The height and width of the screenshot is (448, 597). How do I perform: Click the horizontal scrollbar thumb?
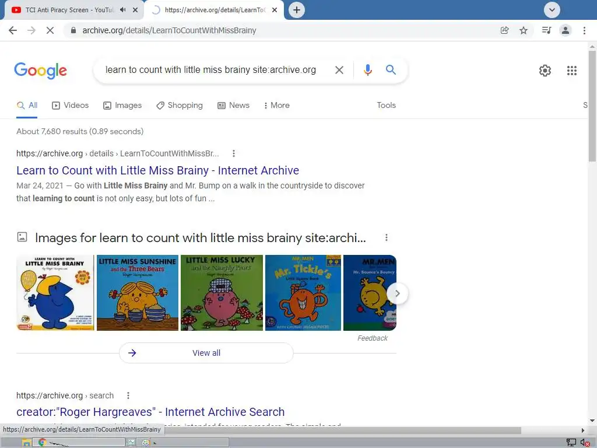coord(343,430)
